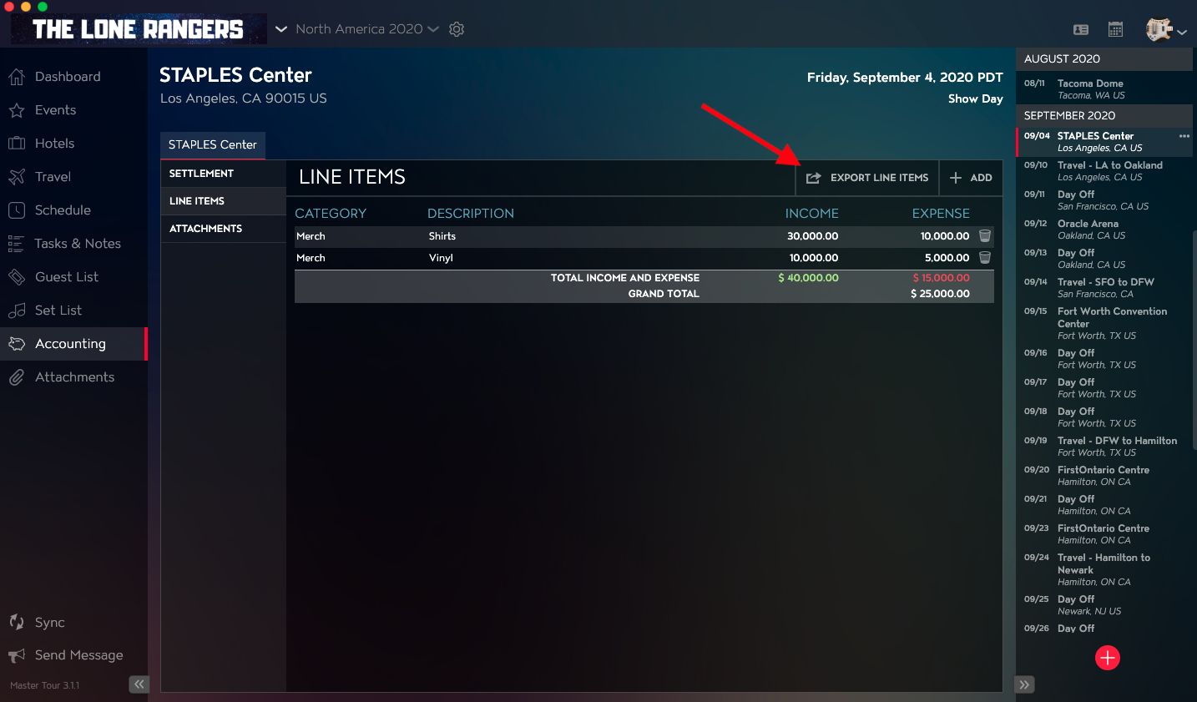The width and height of the screenshot is (1197, 702).
Task: Open tour settings gear
Action: click(457, 29)
